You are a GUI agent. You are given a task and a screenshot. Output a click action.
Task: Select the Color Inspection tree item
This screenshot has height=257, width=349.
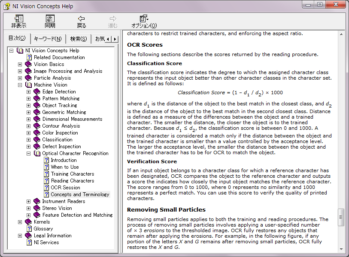(x=60, y=133)
